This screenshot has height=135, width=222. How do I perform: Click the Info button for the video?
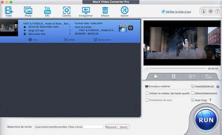[33, 40]
